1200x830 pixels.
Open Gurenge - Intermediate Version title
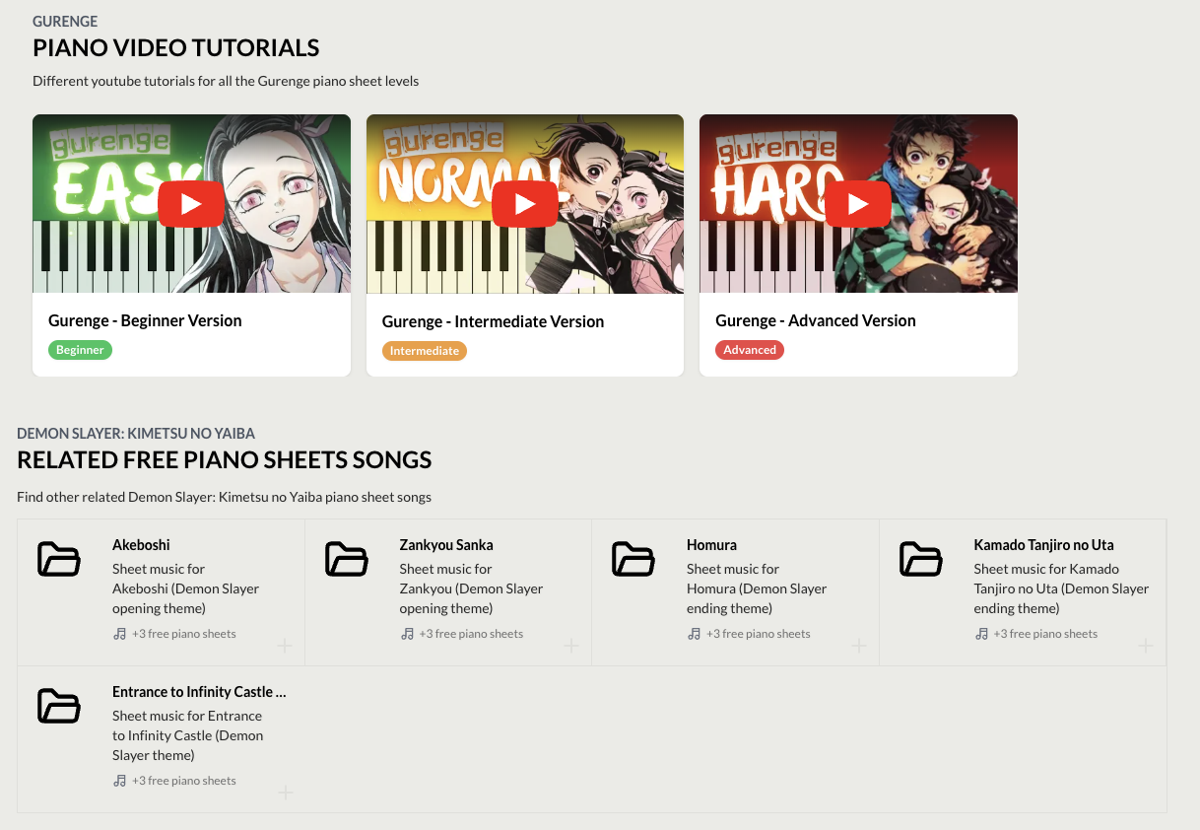[x=493, y=321]
